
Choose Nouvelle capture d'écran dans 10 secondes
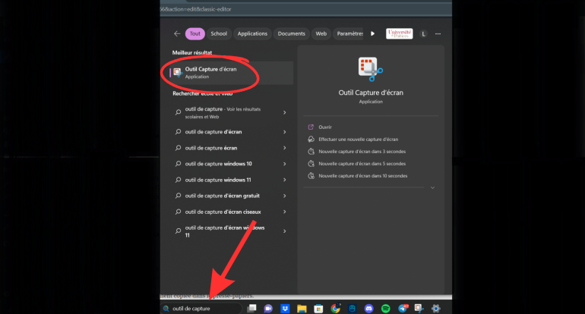(362, 176)
